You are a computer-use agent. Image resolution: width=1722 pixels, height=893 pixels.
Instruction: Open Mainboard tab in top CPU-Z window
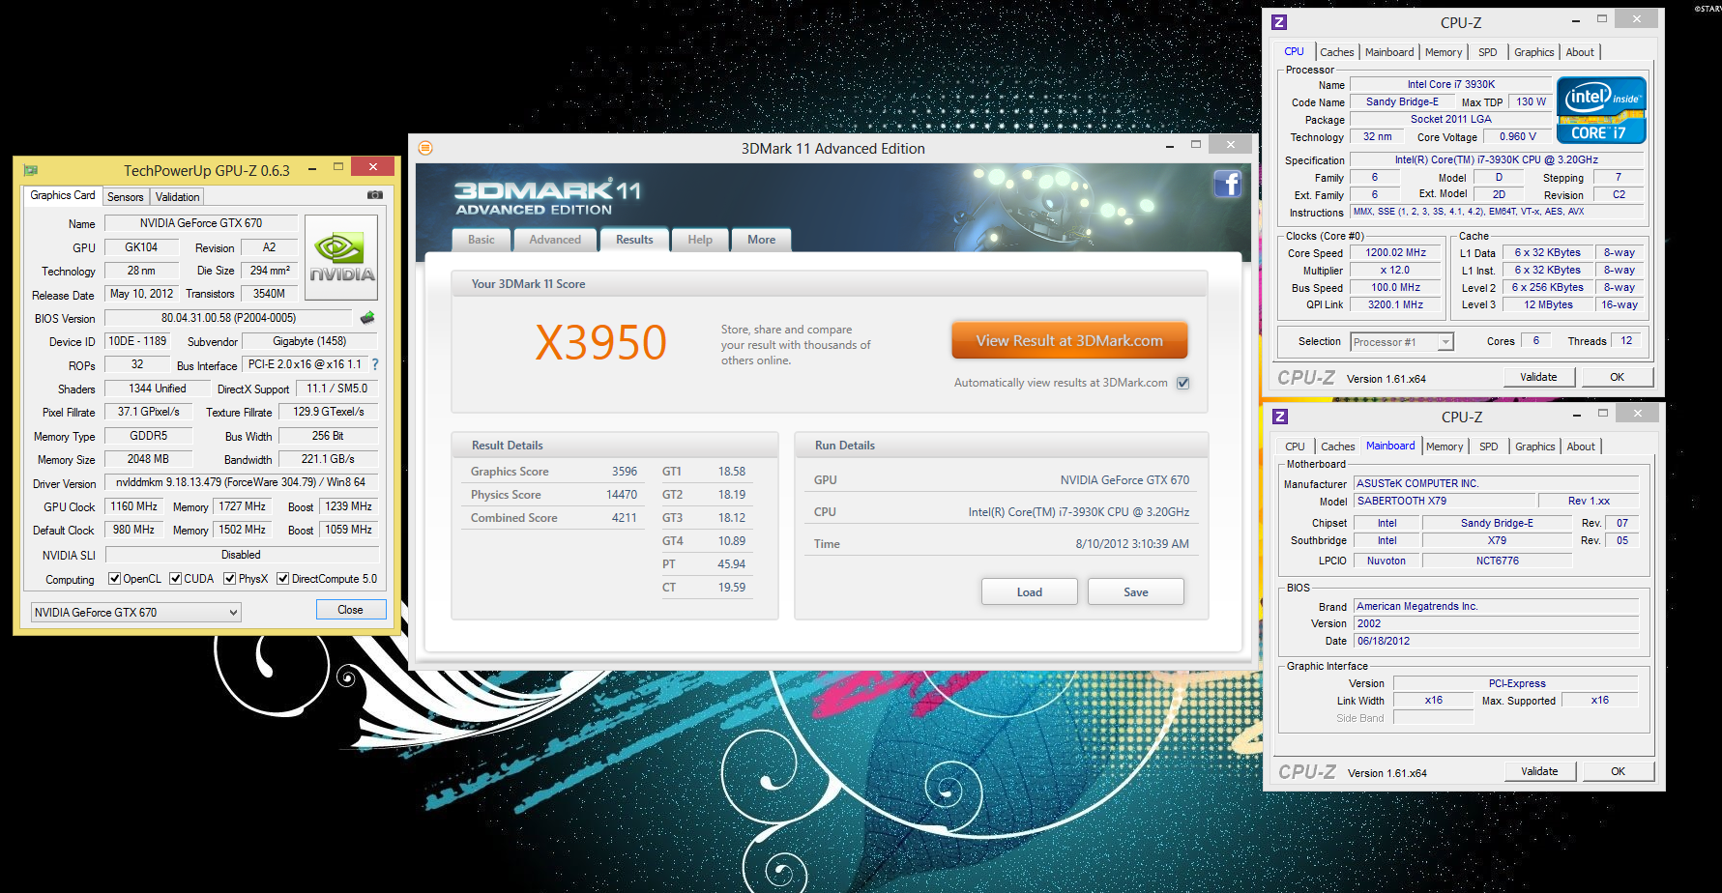click(1389, 52)
